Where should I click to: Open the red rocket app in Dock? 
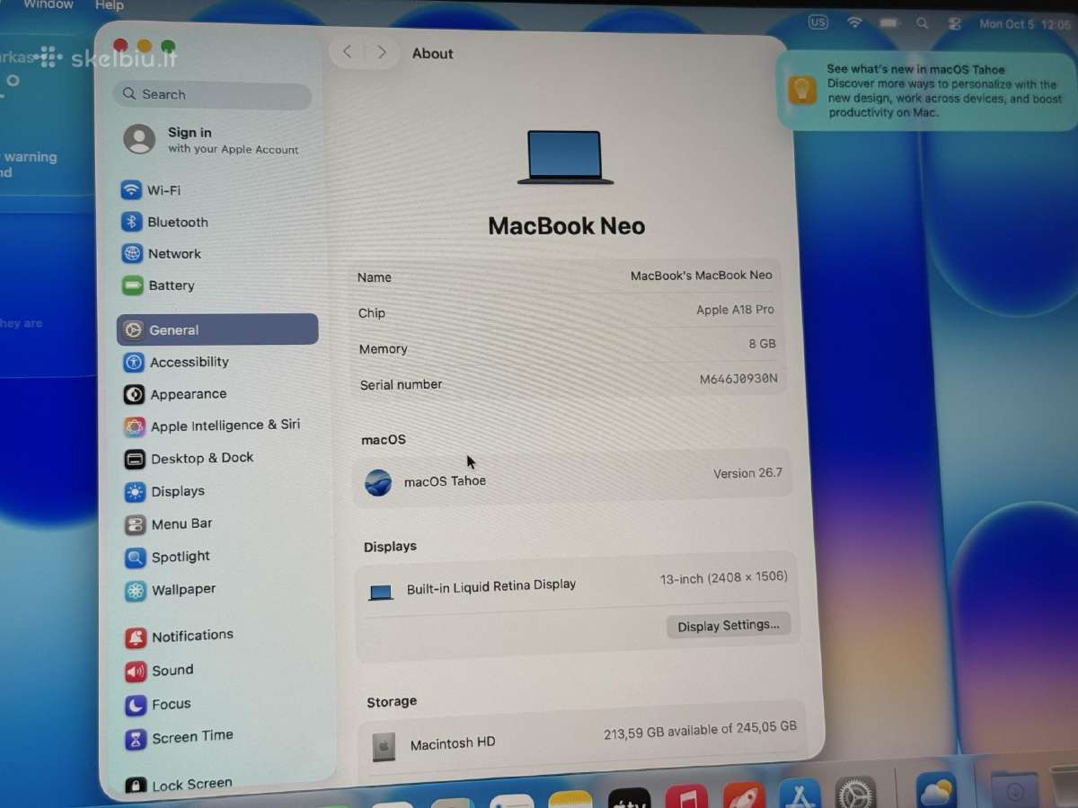pos(744,795)
